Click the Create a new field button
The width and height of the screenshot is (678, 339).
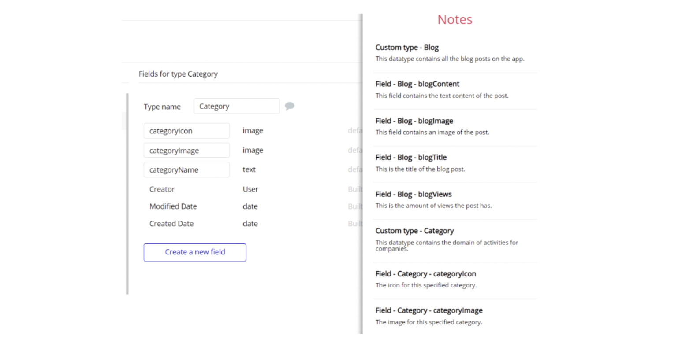[195, 252]
